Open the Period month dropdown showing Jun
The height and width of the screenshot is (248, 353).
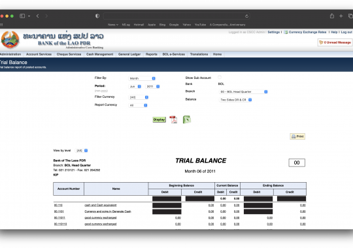pos(135,87)
